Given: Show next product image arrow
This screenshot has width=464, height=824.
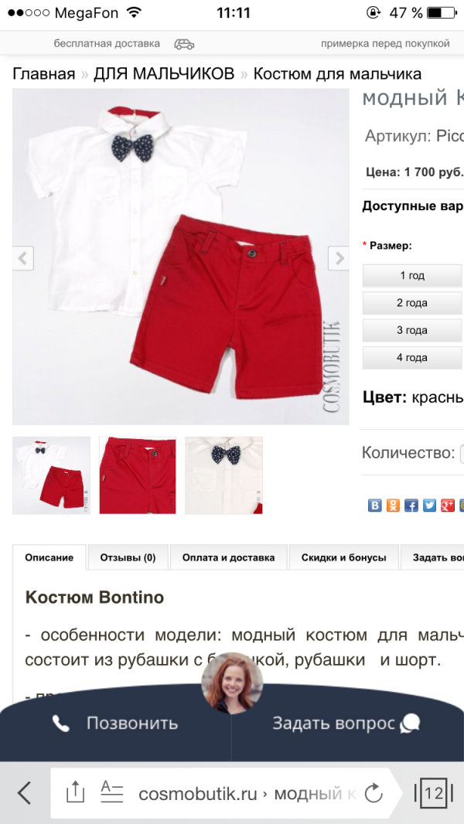Looking at the screenshot, I should click(x=339, y=258).
